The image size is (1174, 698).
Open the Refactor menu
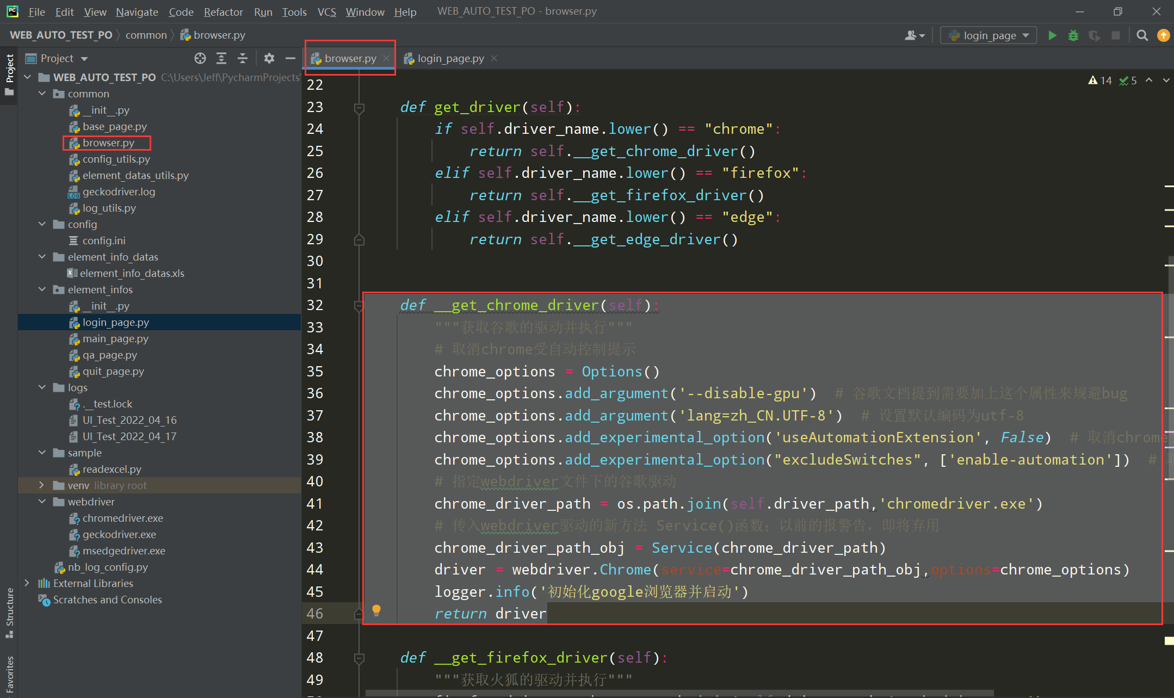pos(223,11)
